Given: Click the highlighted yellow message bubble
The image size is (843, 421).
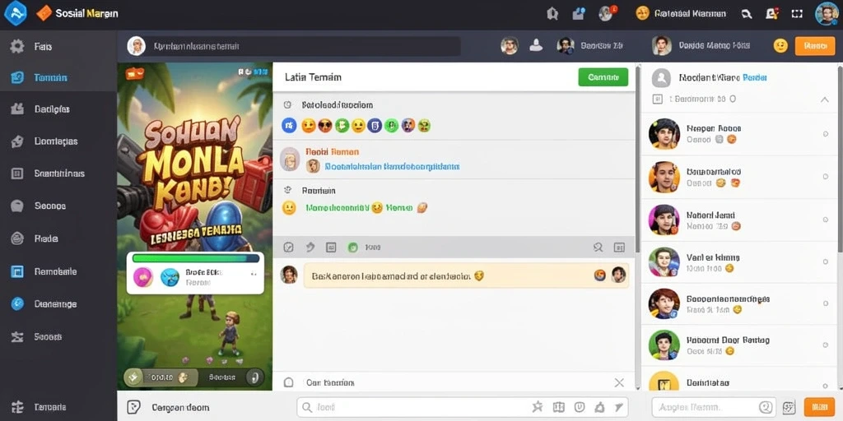Looking at the screenshot, I should click(x=466, y=276).
